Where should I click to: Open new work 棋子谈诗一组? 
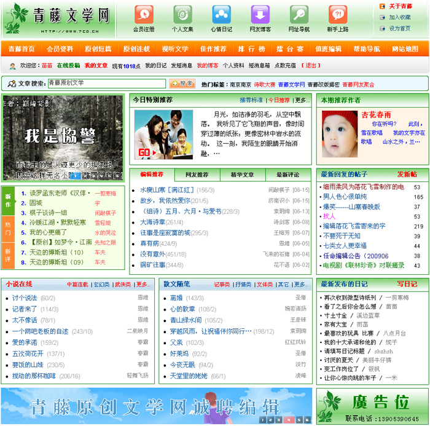tap(48, 213)
